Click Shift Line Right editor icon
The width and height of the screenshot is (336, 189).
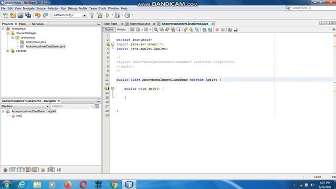tap(210, 29)
